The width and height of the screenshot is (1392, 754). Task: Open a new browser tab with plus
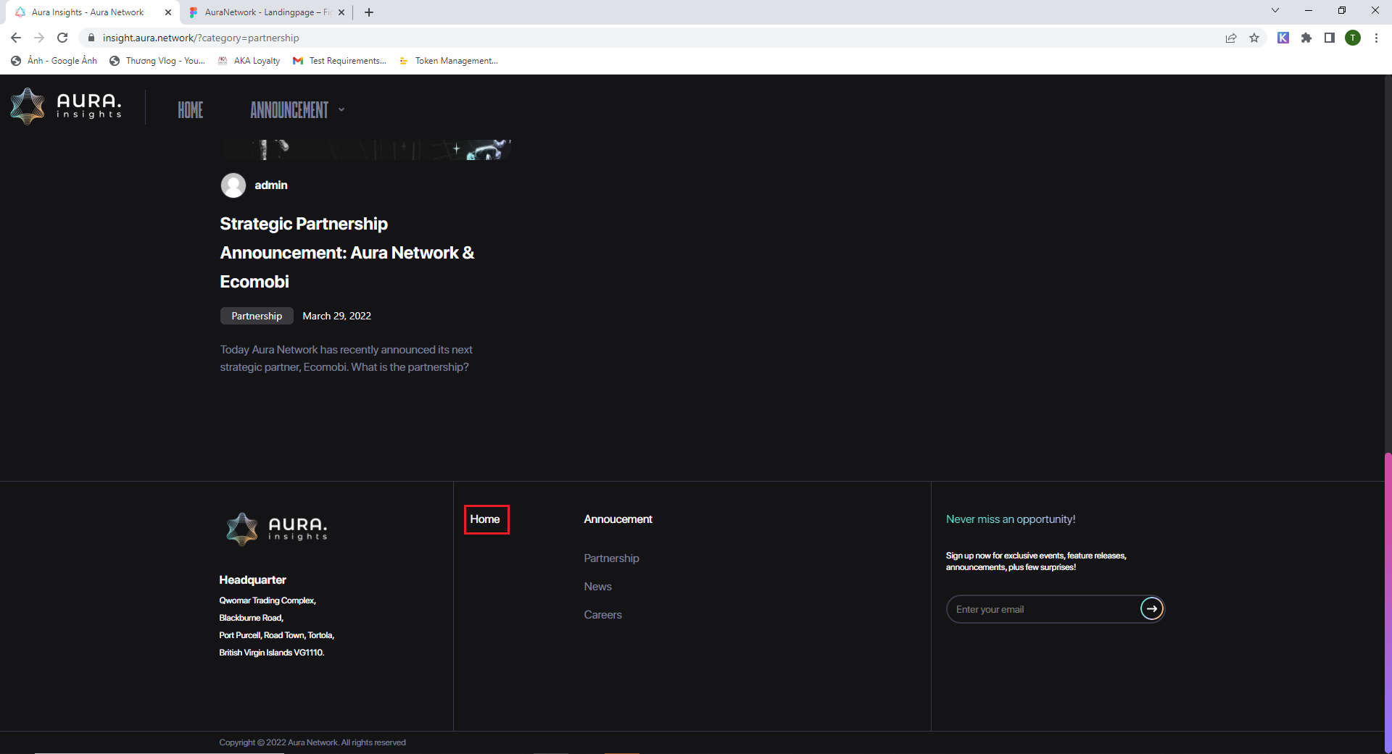coord(369,12)
